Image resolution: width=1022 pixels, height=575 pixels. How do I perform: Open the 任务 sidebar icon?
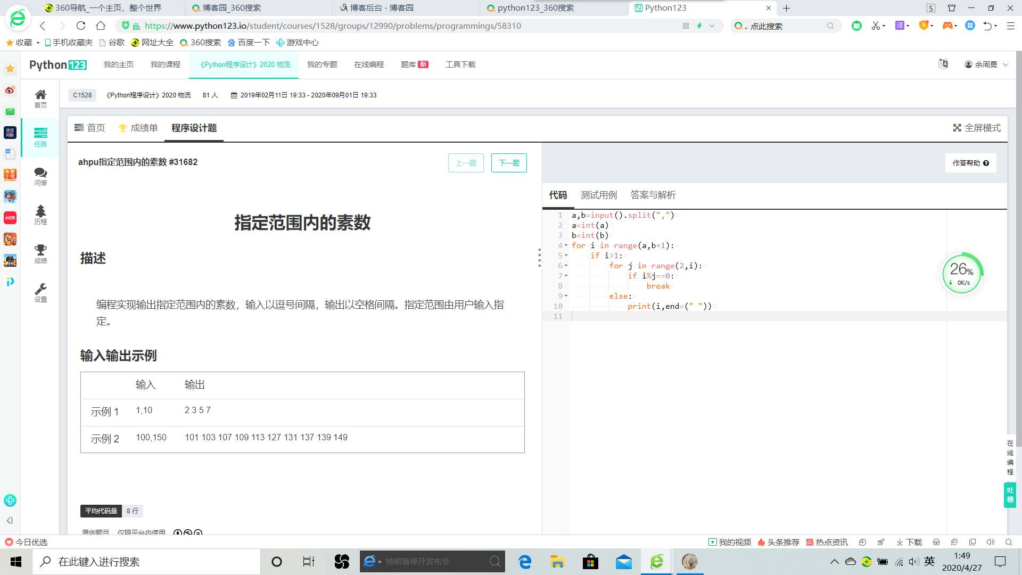point(40,137)
